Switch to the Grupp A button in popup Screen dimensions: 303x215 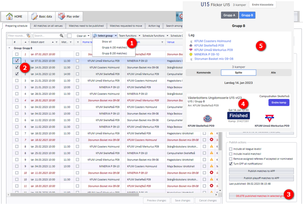(229, 15)
